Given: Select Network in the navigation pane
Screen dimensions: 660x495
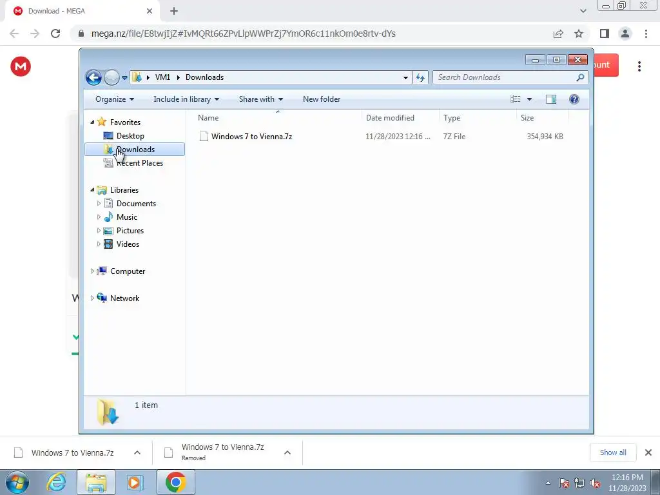Looking at the screenshot, I should click(x=124, y=298).
